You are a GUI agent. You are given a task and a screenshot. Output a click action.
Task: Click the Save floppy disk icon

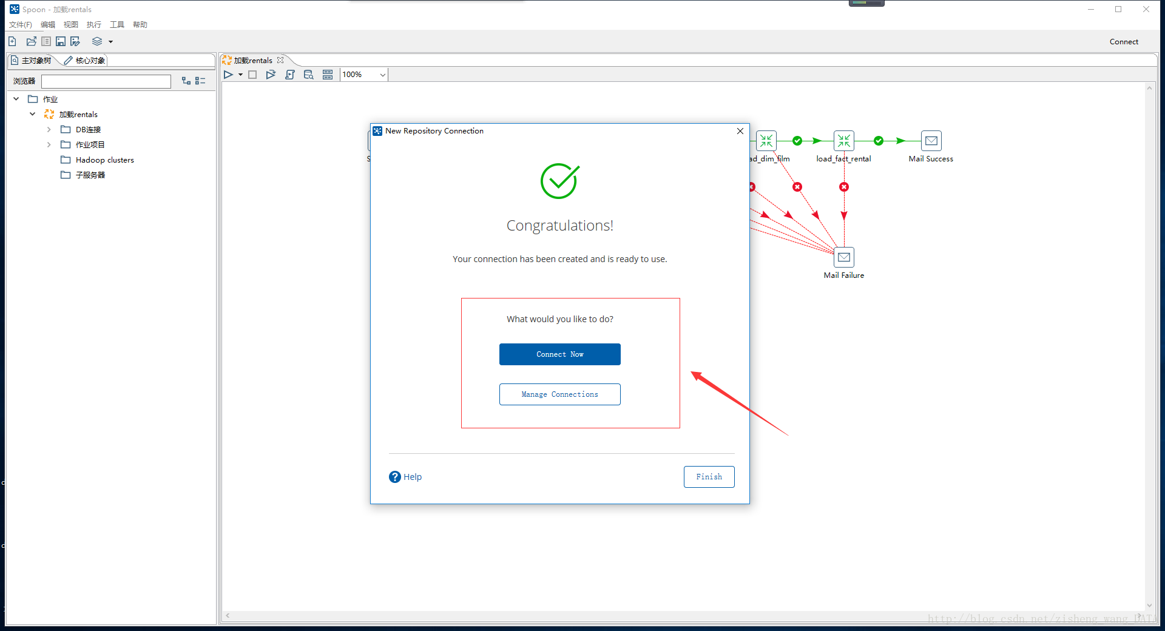pyautogui.click(x=61, y=41)
